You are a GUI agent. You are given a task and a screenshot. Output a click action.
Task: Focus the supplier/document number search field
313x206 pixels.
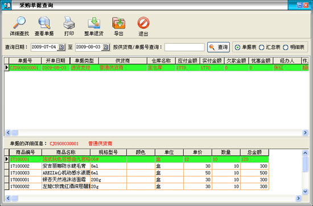pyautogui.click(x=184, y=47)
